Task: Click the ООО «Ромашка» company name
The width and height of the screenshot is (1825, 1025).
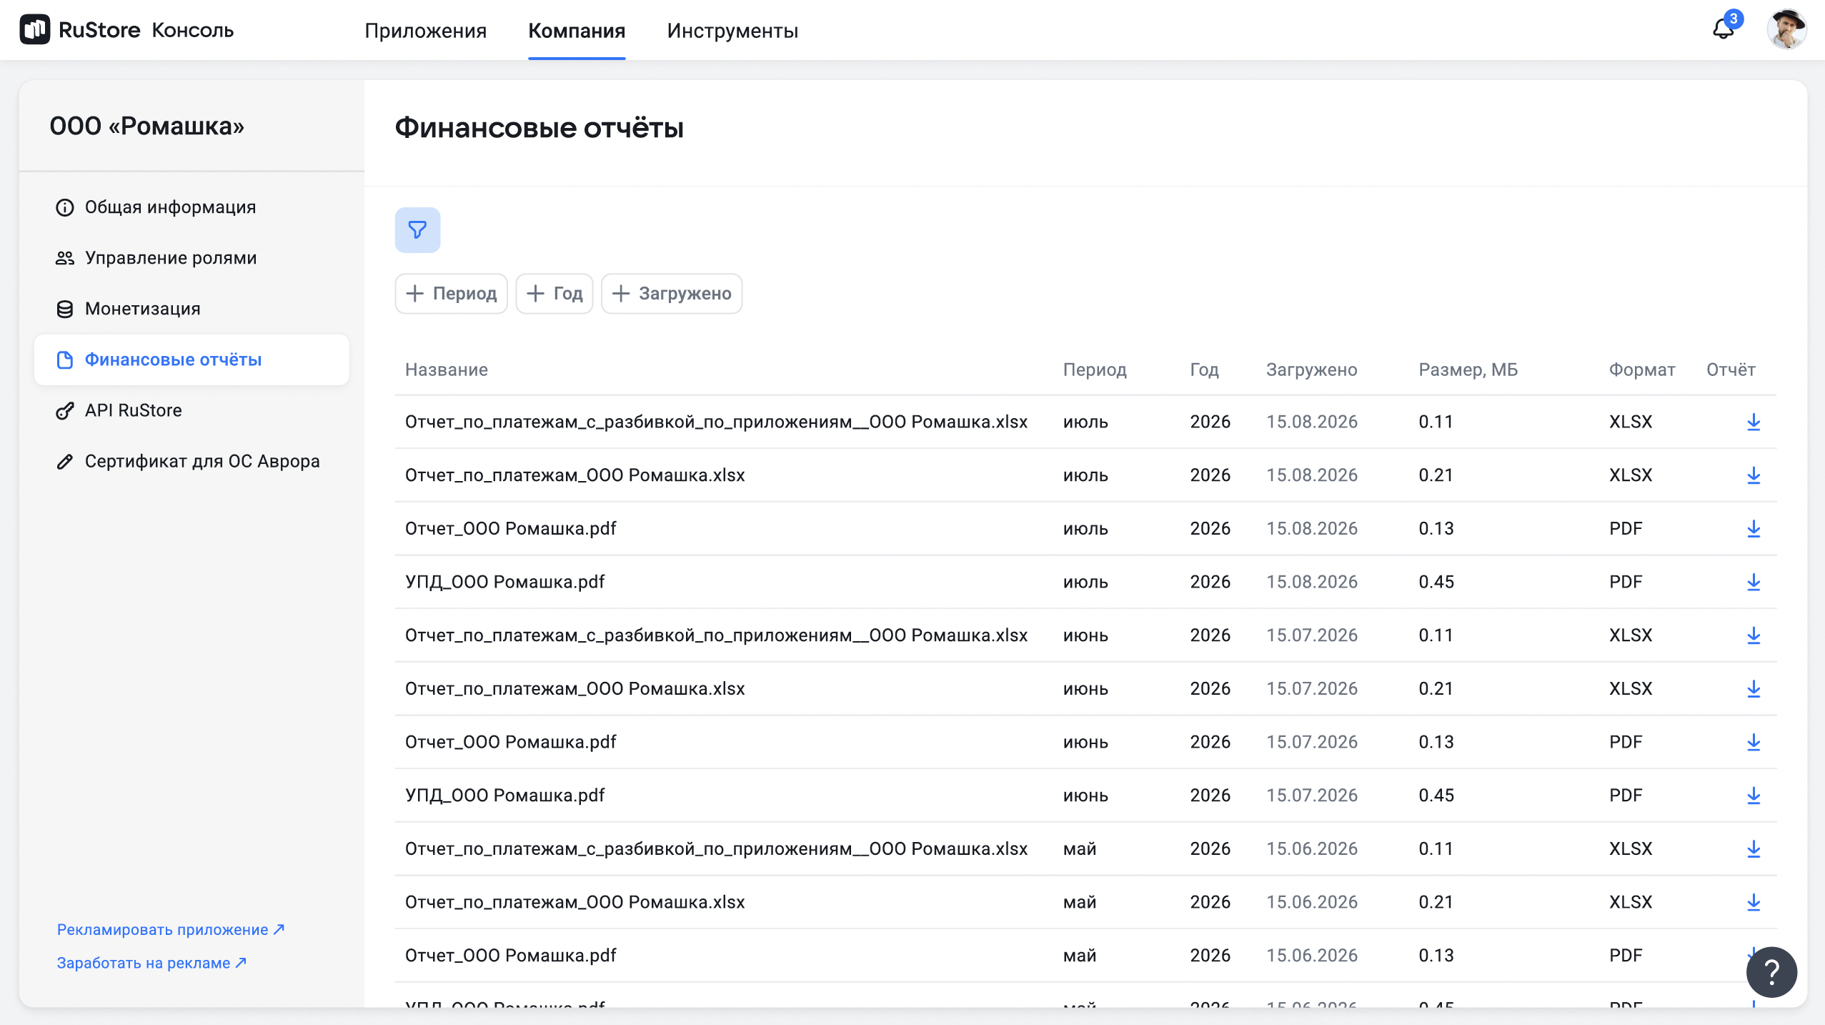Action: pos(146,126)
